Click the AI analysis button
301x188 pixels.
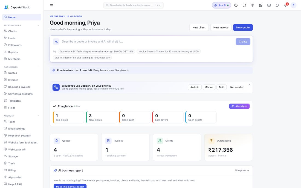pos(239,106)
